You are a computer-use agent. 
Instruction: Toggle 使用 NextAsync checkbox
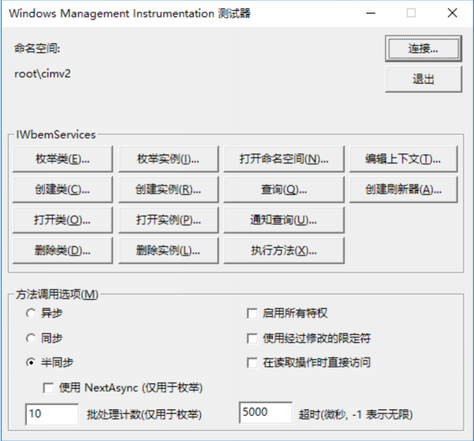pyautogui.click(x=49, y=387)
